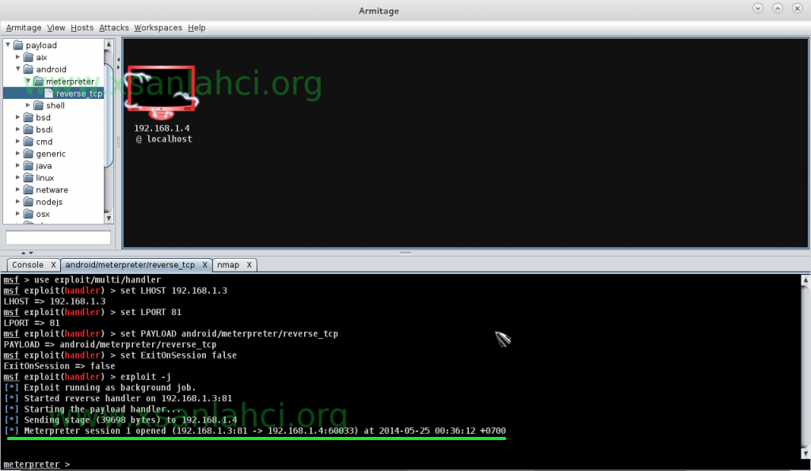Click console scrollbar up arrow

[805, 280]
